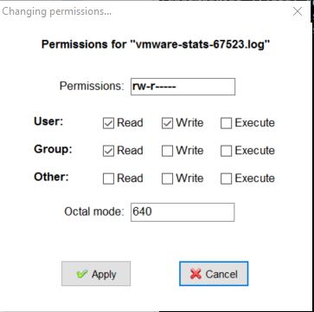The width and height of the screenshot is (314, 312).
Task: Enable the Other Read checkbox
Action: [x=108, y=179]
